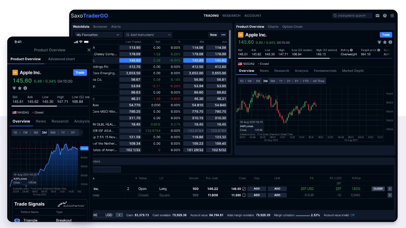Image resolution: width=406 pixels, height=228 pixels.
Task: Open the hamburger menu in top bar
Action: [392, 16]
